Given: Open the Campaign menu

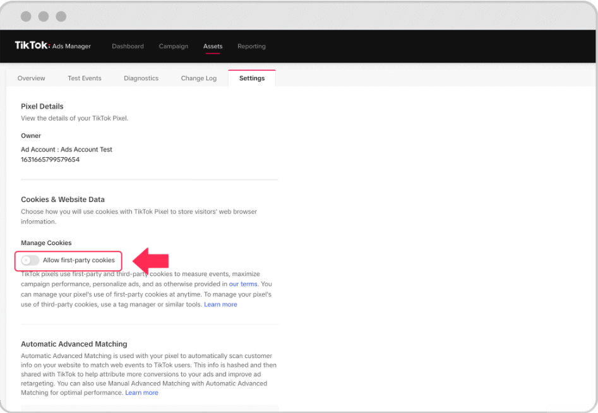Looking at the screenshot, I should click(x=174, y=46).
